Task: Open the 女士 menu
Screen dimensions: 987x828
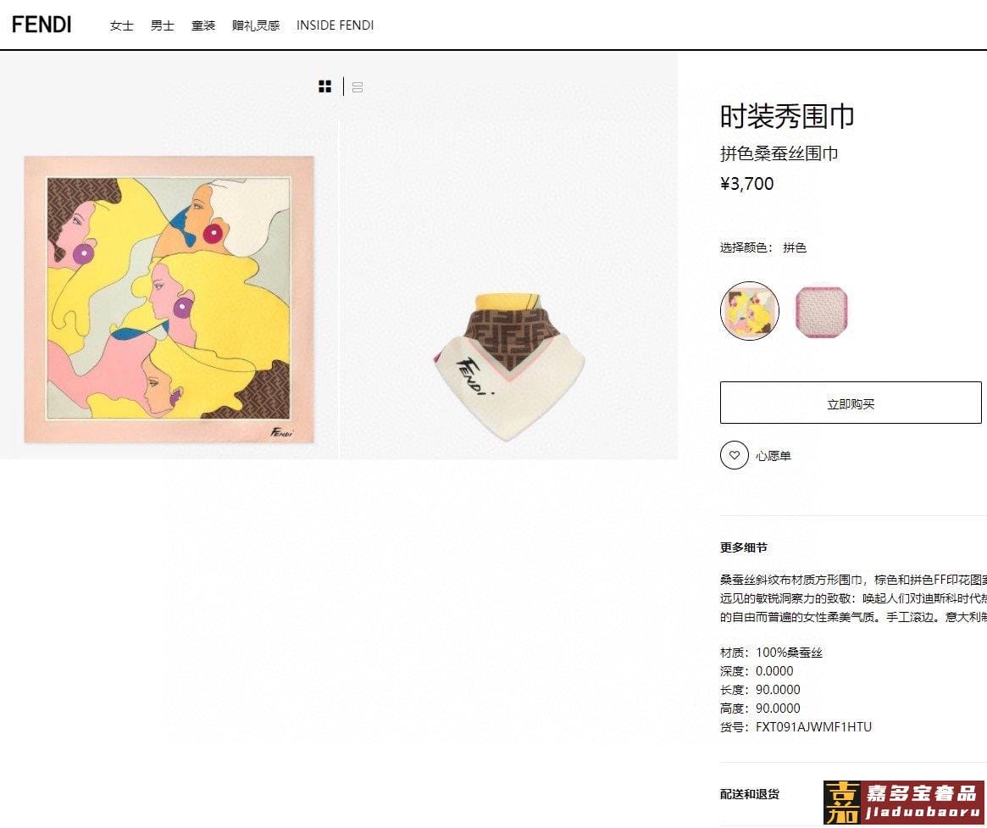Action: [121, 25]
